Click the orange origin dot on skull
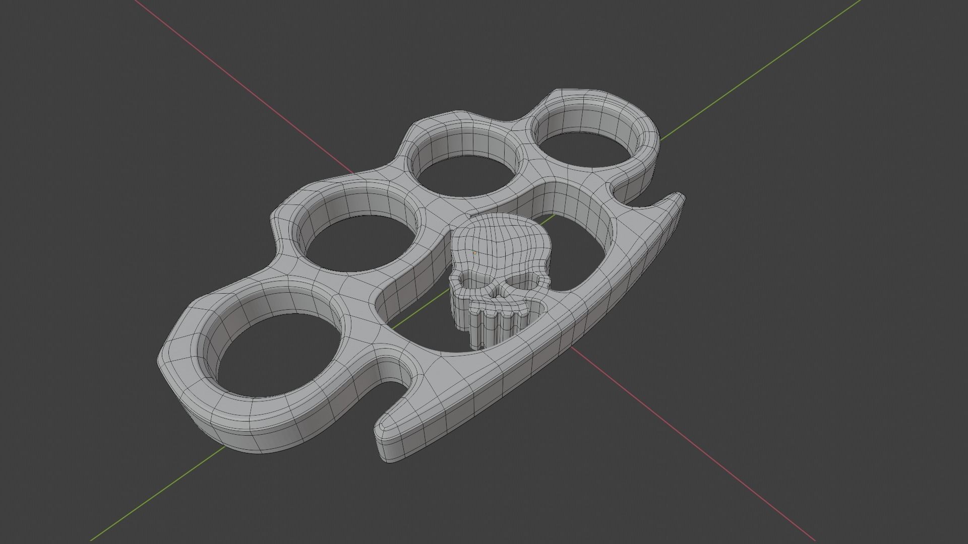 [x=474, y=253]
